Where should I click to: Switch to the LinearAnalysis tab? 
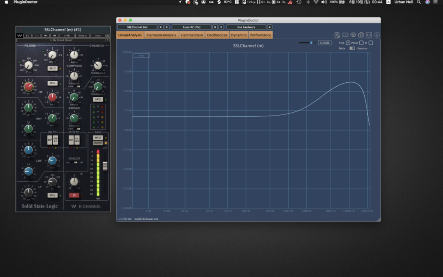130,35
